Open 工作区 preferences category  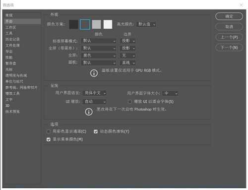22,27
